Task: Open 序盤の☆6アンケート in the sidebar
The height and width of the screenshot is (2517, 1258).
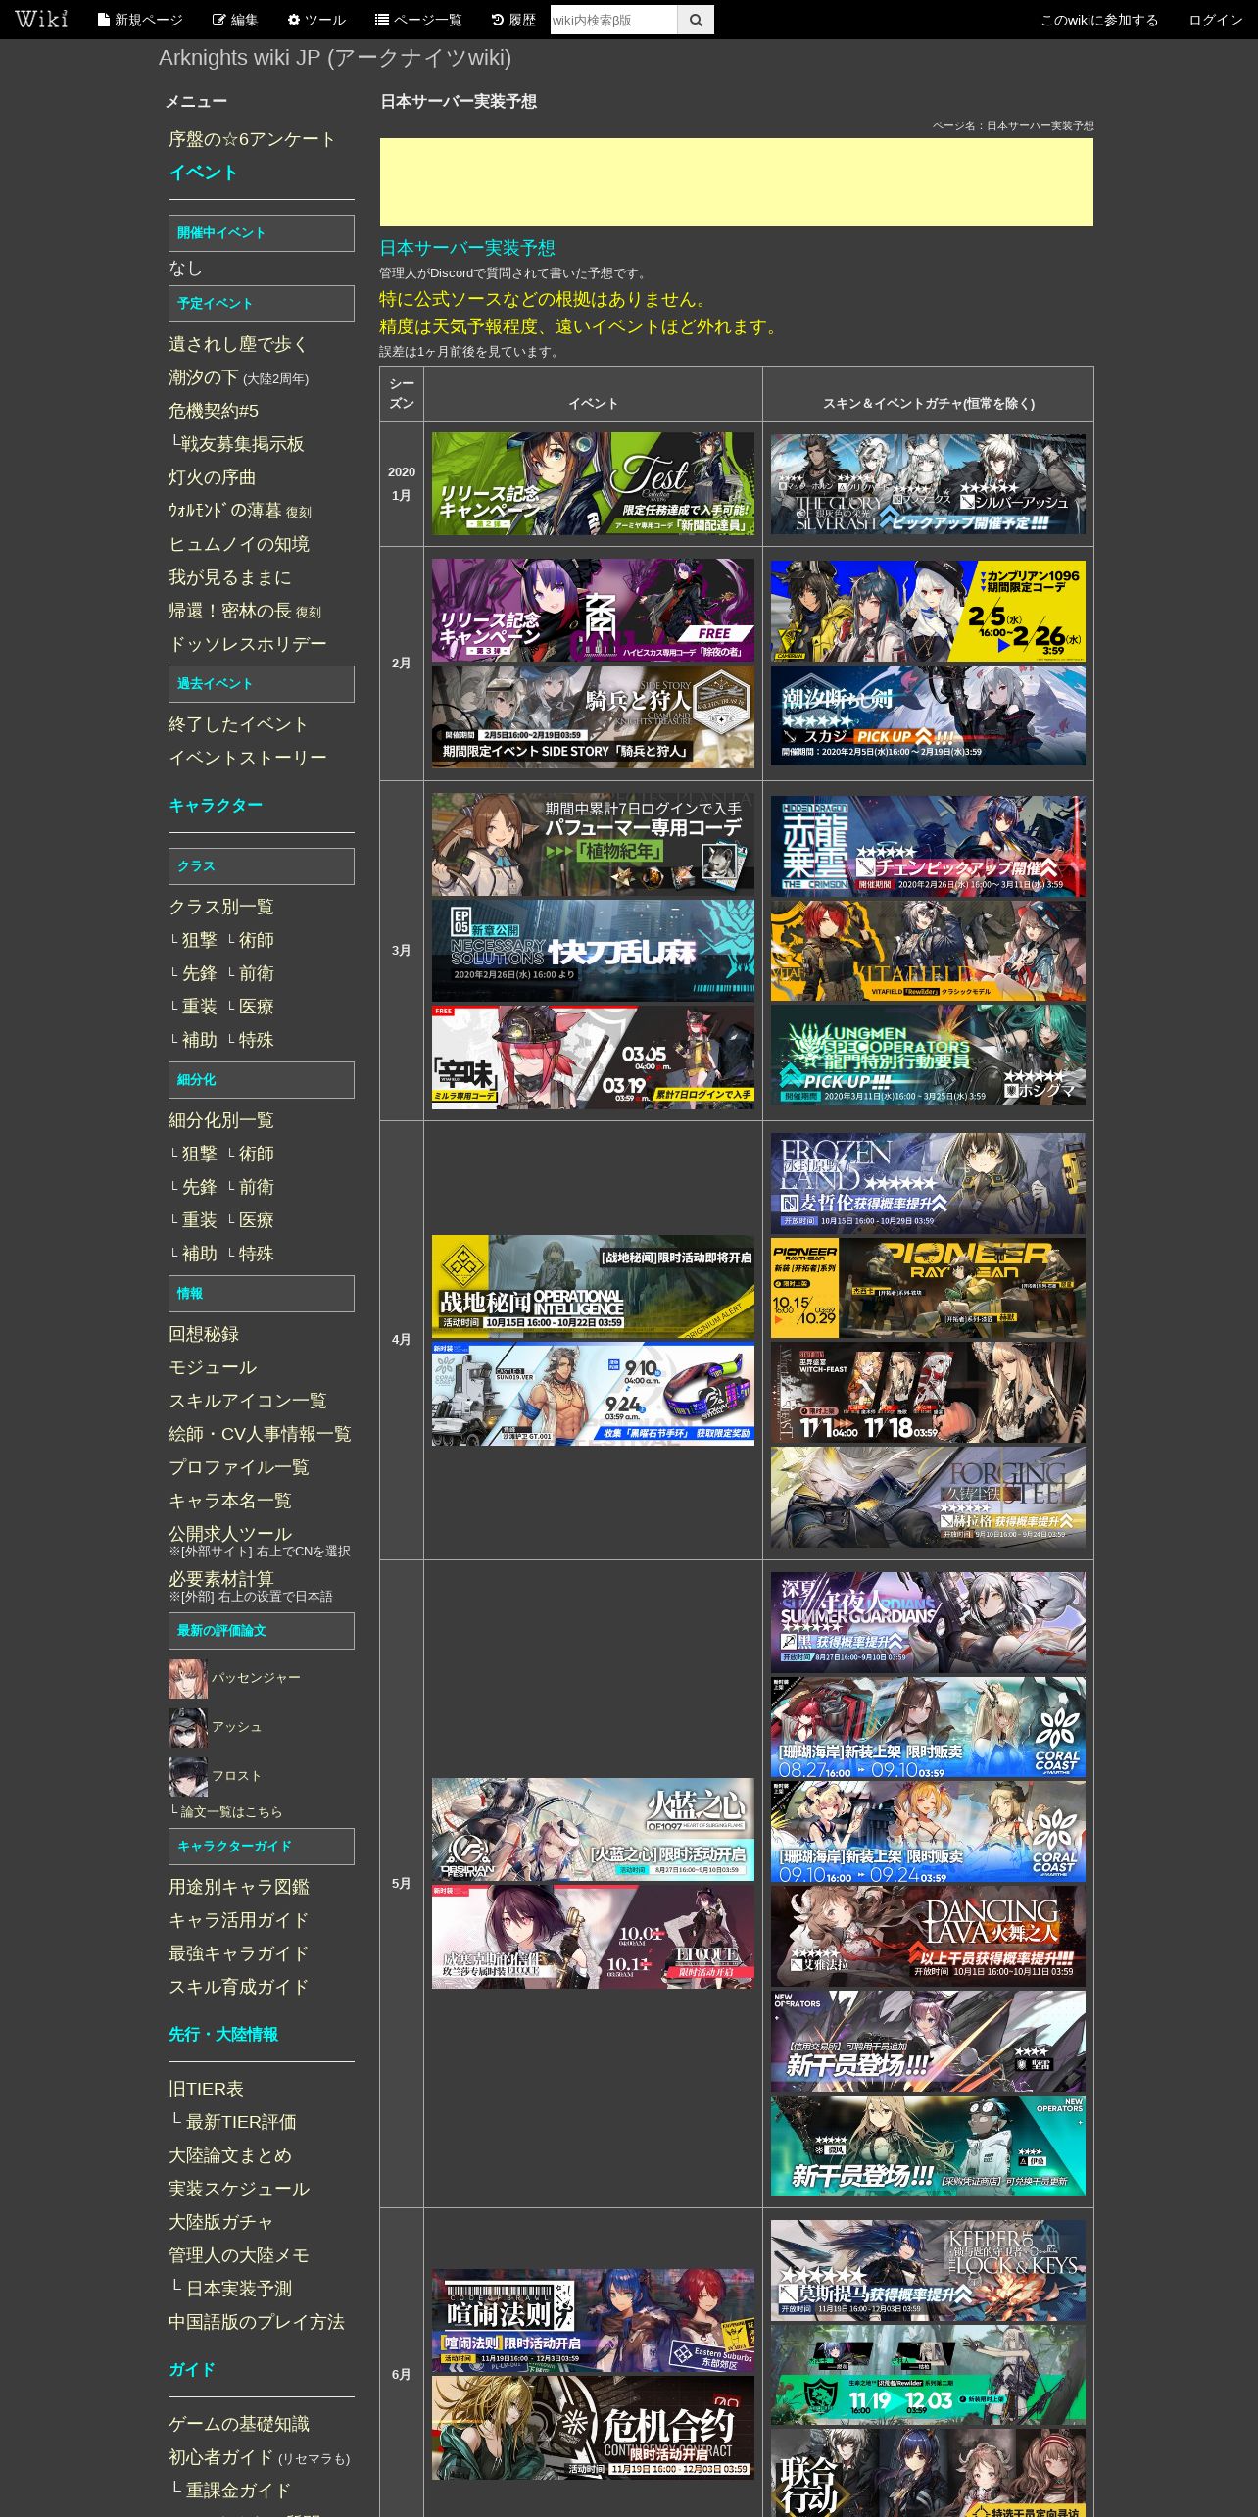Action: pos(252,139)
